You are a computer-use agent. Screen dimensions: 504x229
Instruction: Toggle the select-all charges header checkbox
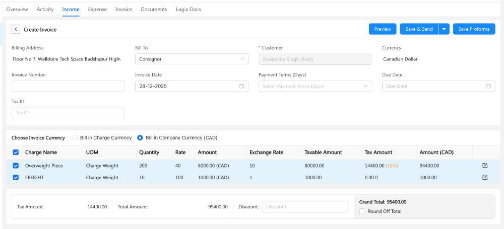16,152
